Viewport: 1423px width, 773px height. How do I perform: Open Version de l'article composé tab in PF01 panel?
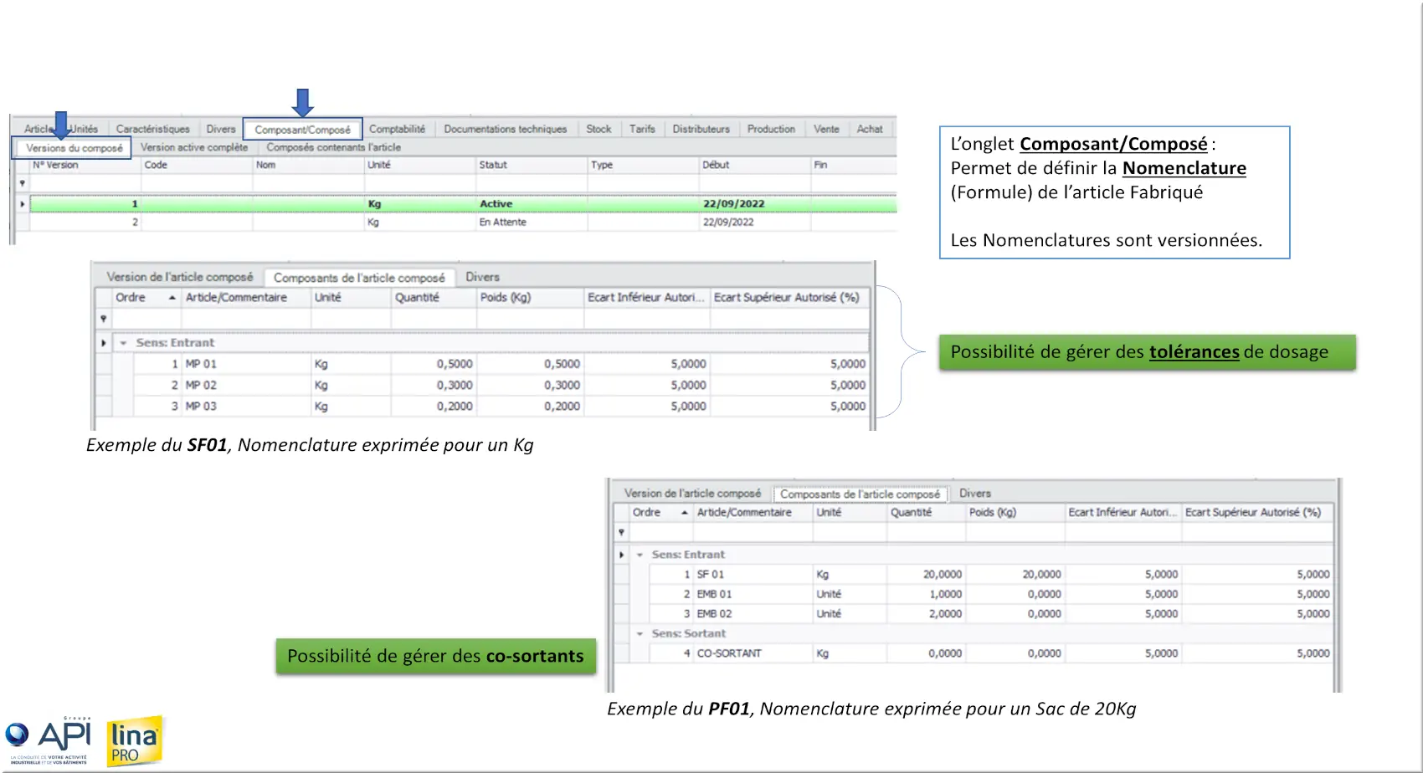(x=692, y=494)
